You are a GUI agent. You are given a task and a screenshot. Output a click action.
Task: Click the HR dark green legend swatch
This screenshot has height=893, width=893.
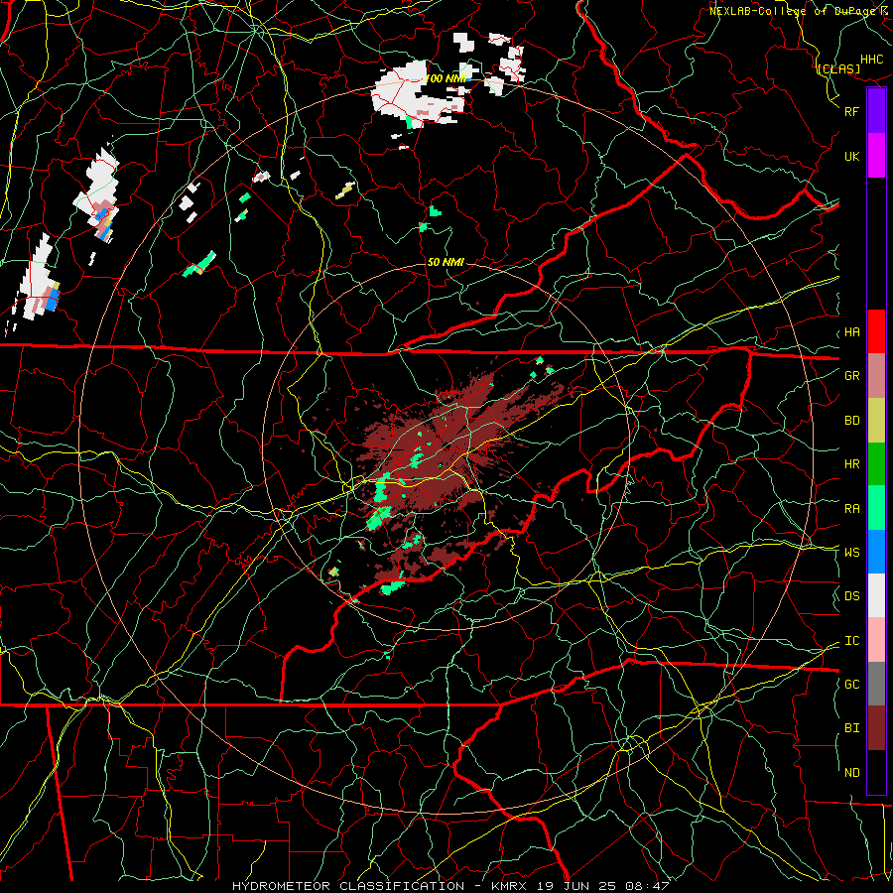coord(876,464)
